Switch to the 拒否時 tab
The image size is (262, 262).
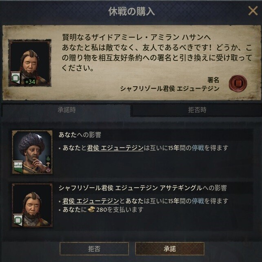pos(197,110)
